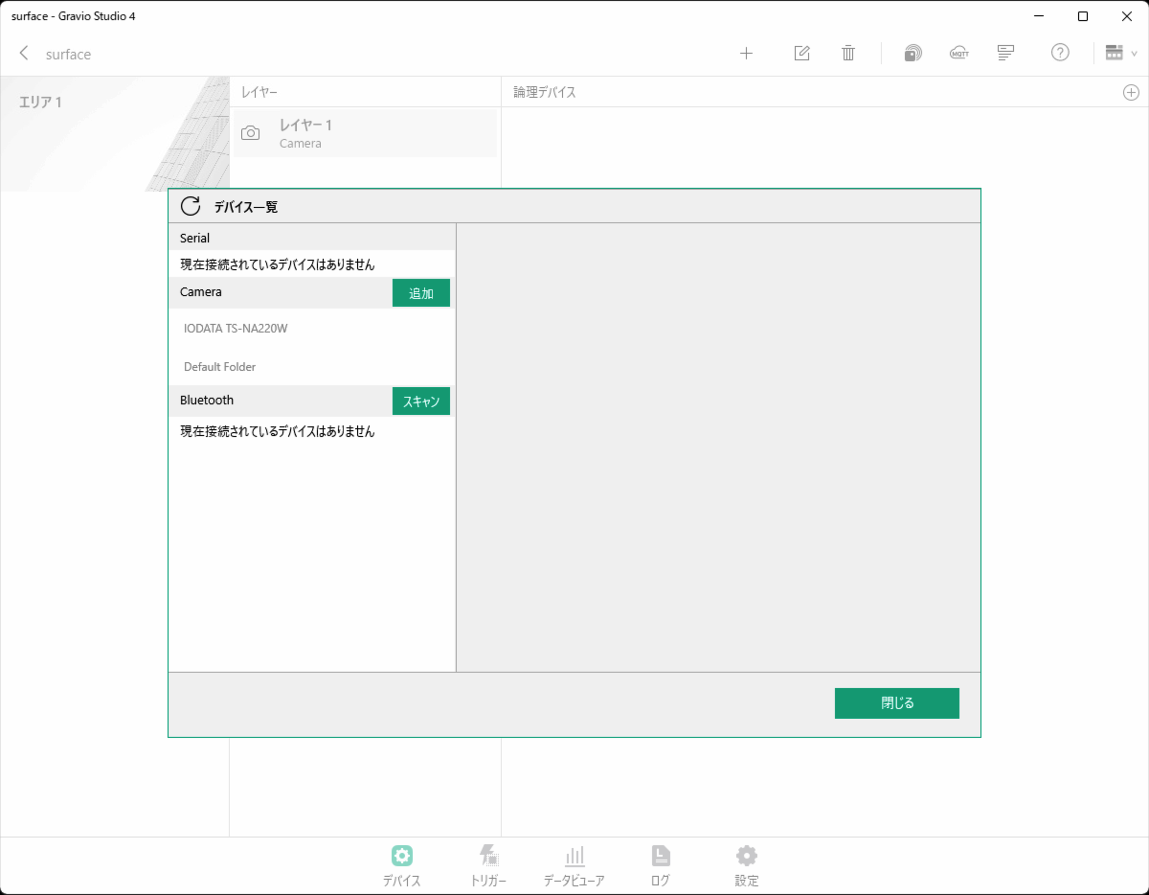Click the 追加 button for Camera
This screenshot has width=1149, height=895.
[421, 293]
